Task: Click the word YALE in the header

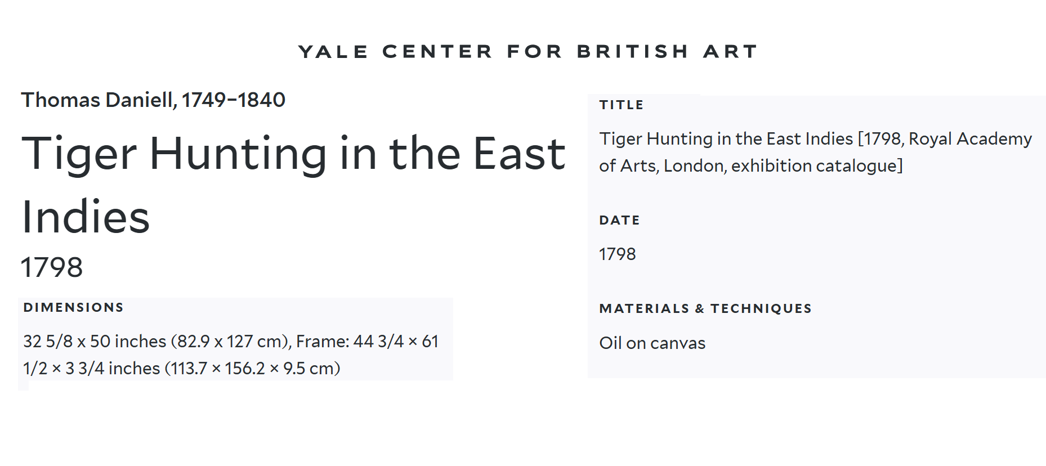Action: coord(333,52)
